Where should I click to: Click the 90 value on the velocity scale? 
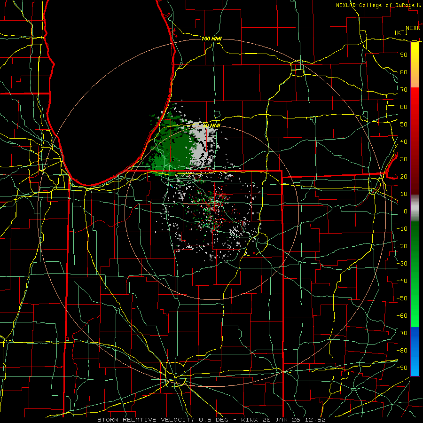tap(404, 55)
